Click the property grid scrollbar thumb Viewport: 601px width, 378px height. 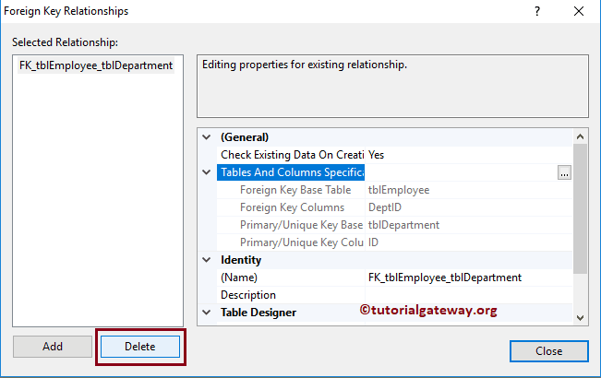click(579, 207)
